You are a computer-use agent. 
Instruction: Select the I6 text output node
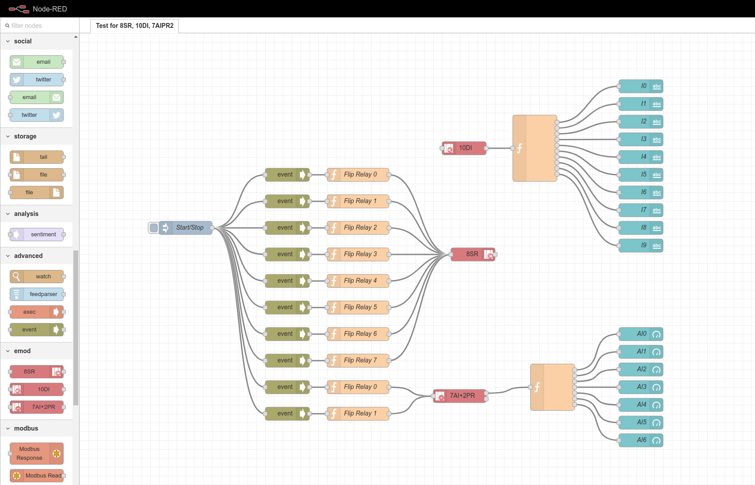[x=641, y=192]
